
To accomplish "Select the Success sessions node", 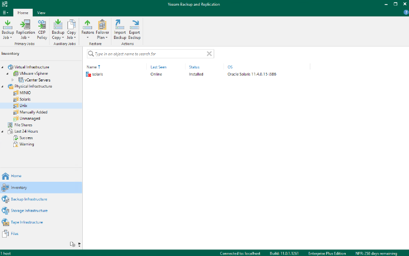I will click(x=26, y=138).
